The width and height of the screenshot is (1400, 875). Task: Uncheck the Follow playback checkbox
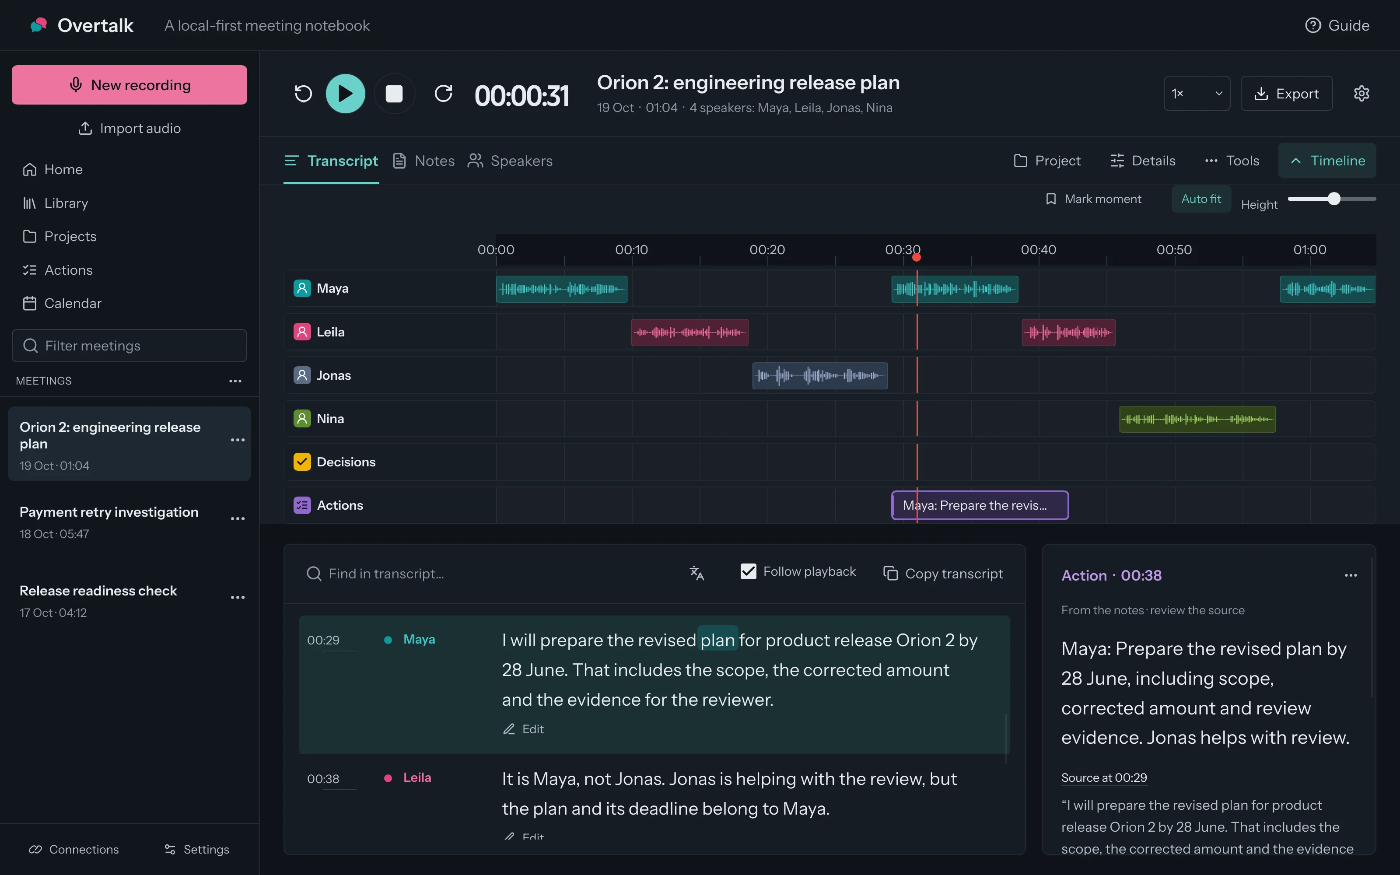pos(748,572)
